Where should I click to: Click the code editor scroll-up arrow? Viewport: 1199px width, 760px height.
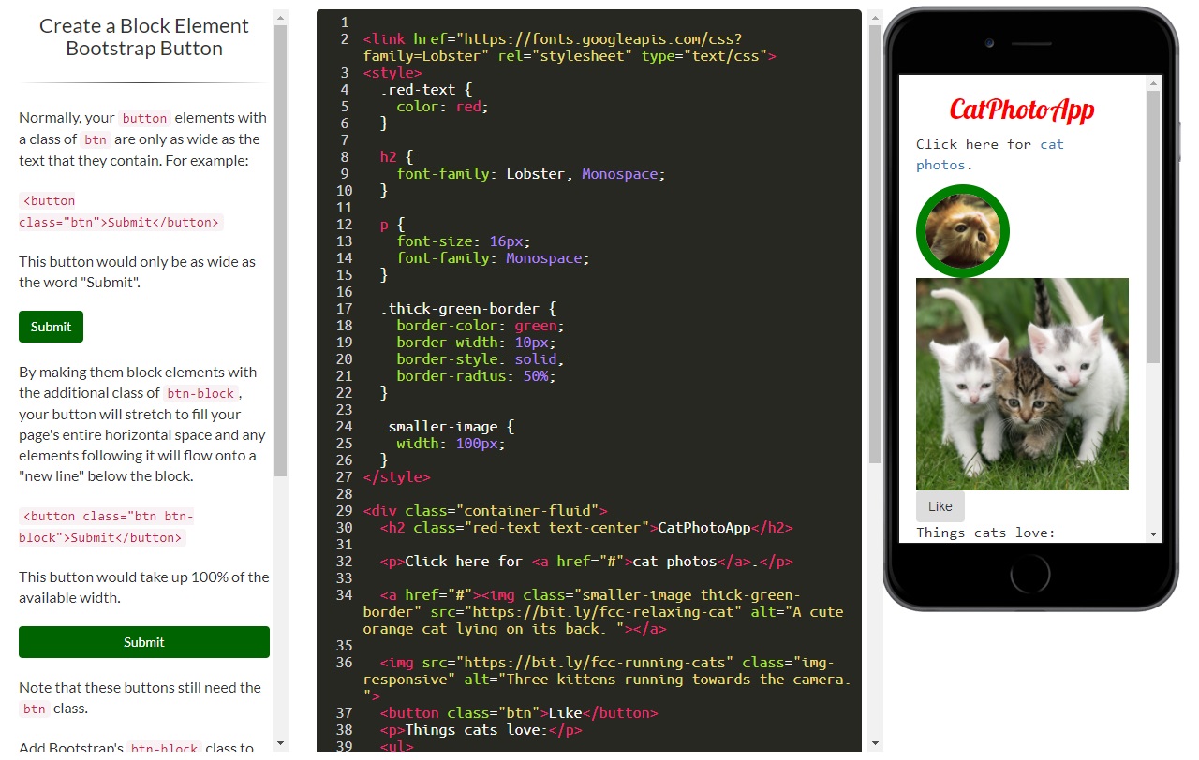coord(875,16)
